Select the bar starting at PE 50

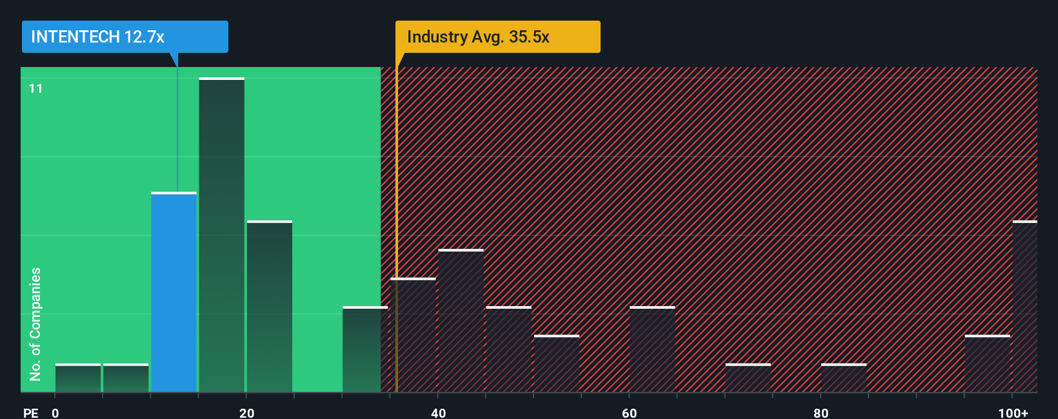point(556,364)
